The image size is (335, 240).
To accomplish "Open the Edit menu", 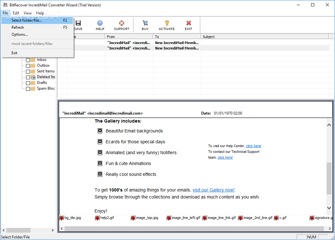I will point(16,13).
